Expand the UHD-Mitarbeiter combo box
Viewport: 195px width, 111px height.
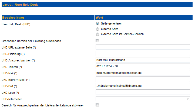[143, 99]
